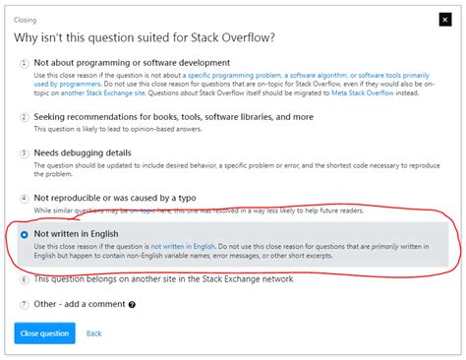Open another Stack Exchange site link
466x360 pixels.
coord(102,92)
